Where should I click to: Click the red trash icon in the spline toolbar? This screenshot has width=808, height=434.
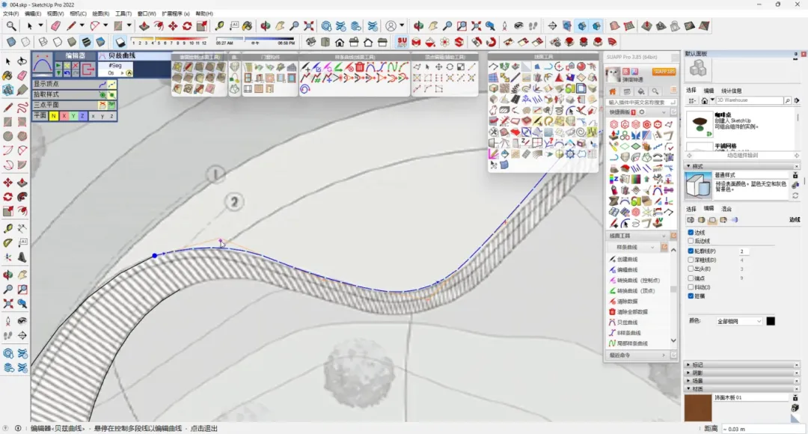[x=359, y=67]
